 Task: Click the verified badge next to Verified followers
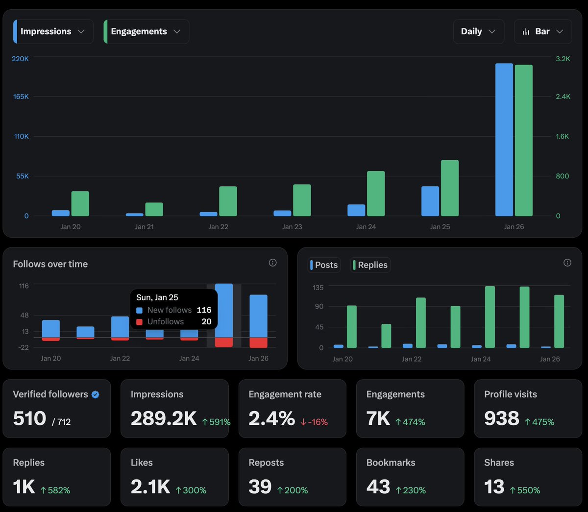[96, 394]
